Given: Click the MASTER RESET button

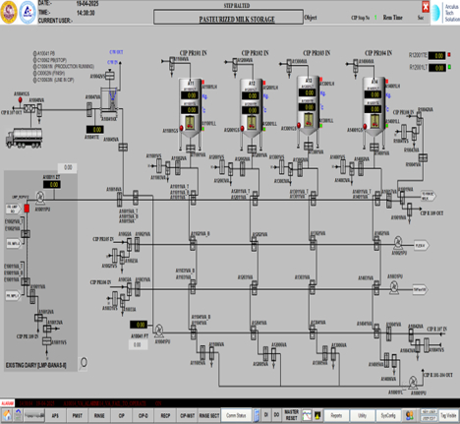Looking at the screenshot, I should point(291,415).
